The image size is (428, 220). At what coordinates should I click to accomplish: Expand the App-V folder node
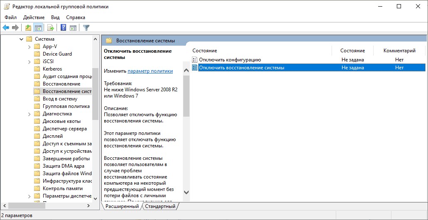pos(29,46)
